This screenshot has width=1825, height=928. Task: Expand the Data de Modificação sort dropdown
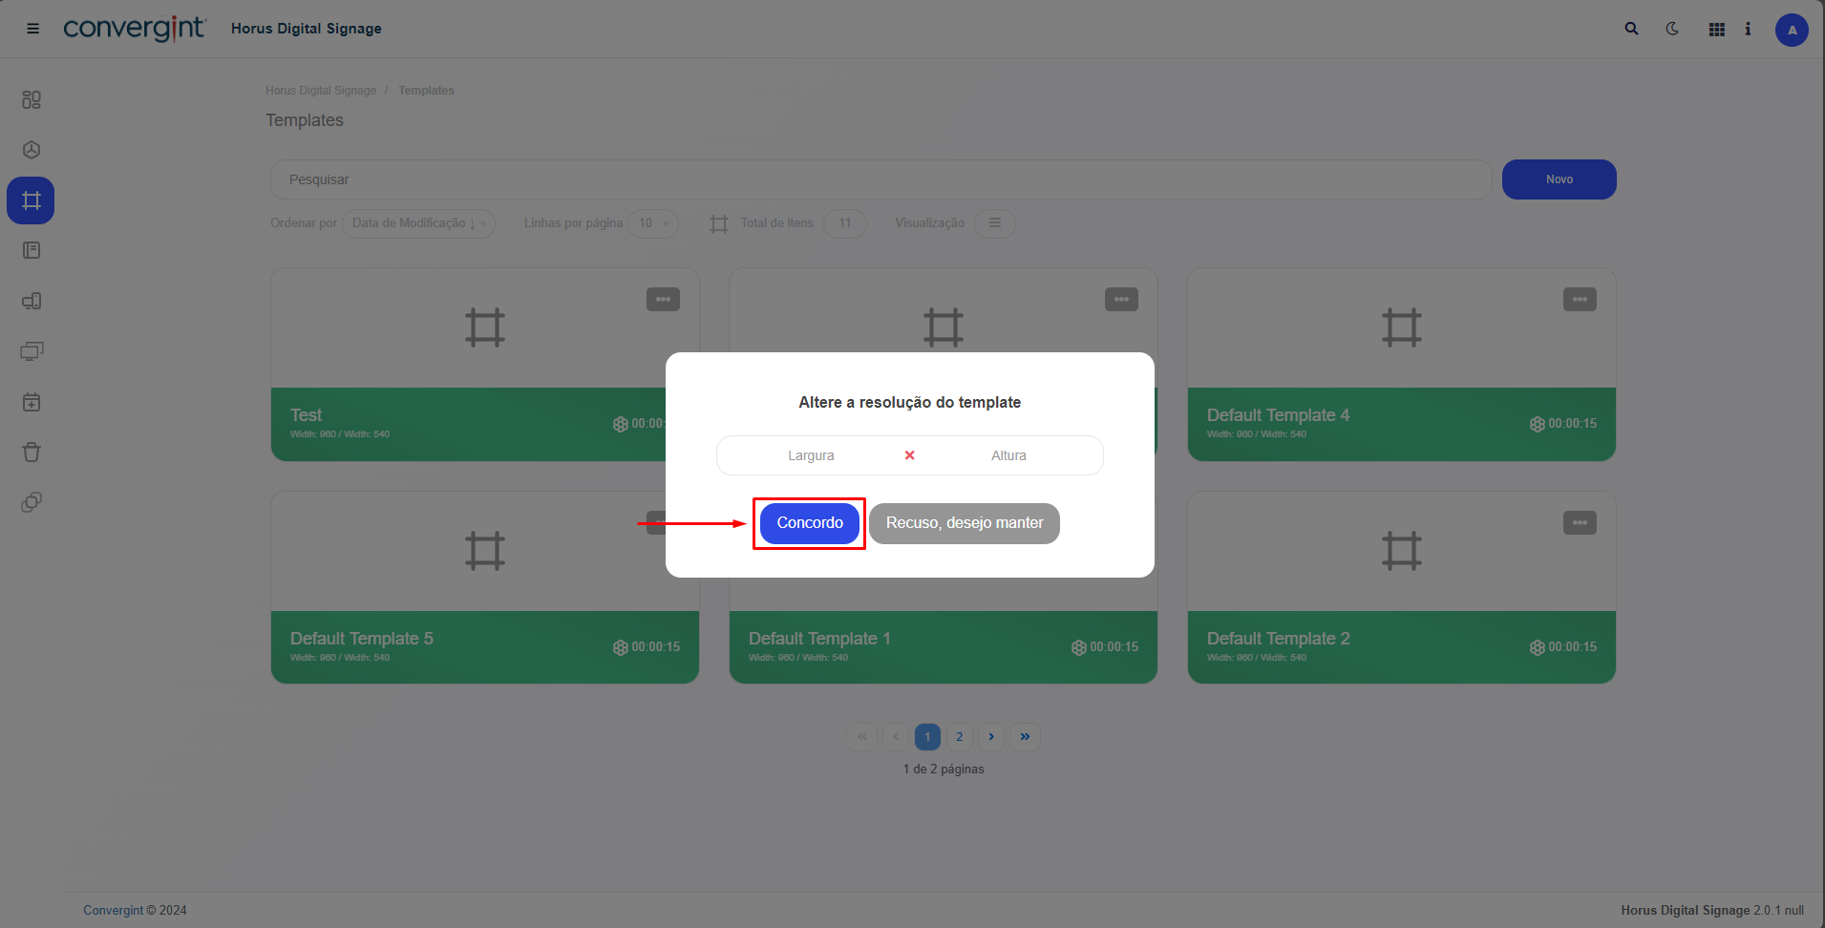(x=418, y=223)
